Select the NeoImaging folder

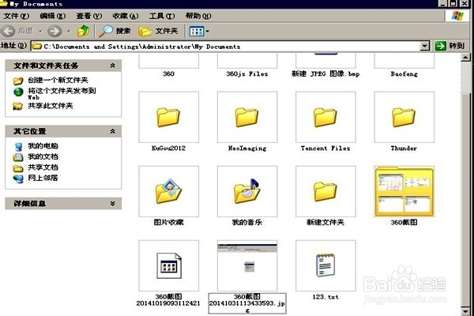247,118
